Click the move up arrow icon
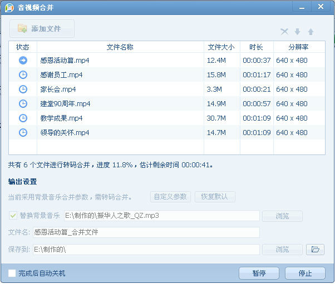Image resolution: width=335 pixels, height=284 pixels. click(311, 32)
